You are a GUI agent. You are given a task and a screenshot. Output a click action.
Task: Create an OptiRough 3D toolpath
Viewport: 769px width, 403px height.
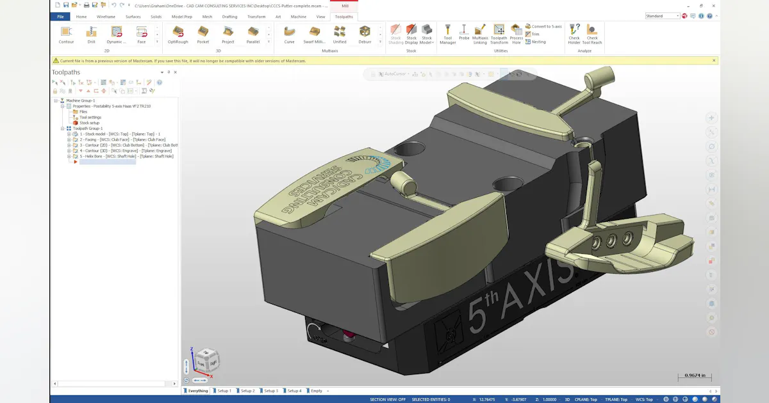click(178, 35)
